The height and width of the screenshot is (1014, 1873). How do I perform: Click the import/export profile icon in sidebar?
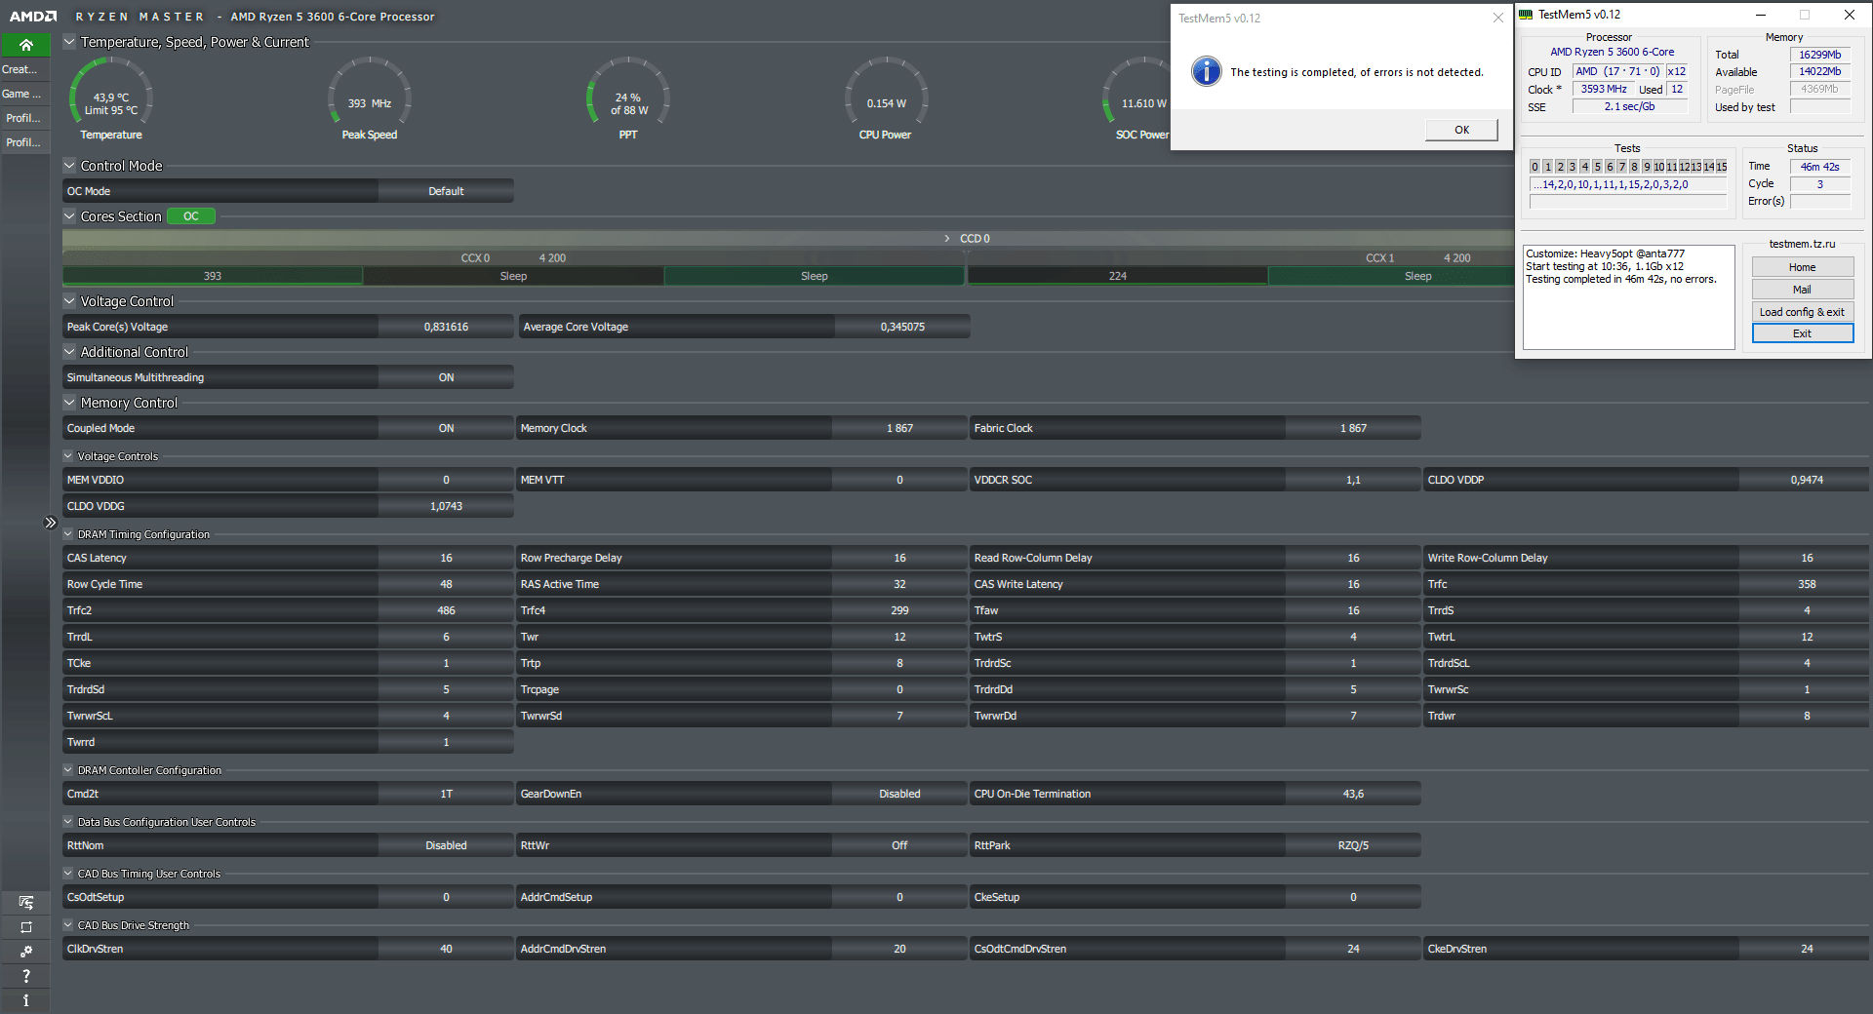(26, 903)
